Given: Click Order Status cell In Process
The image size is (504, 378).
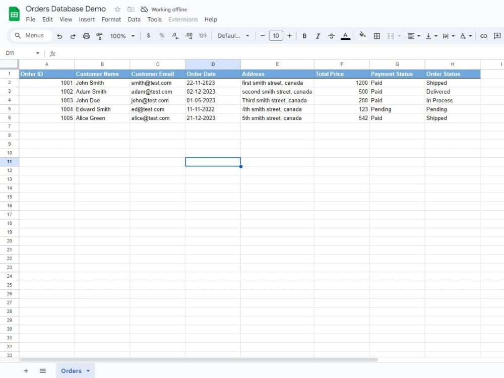Looking at the screenshot, I should [452, 100].
